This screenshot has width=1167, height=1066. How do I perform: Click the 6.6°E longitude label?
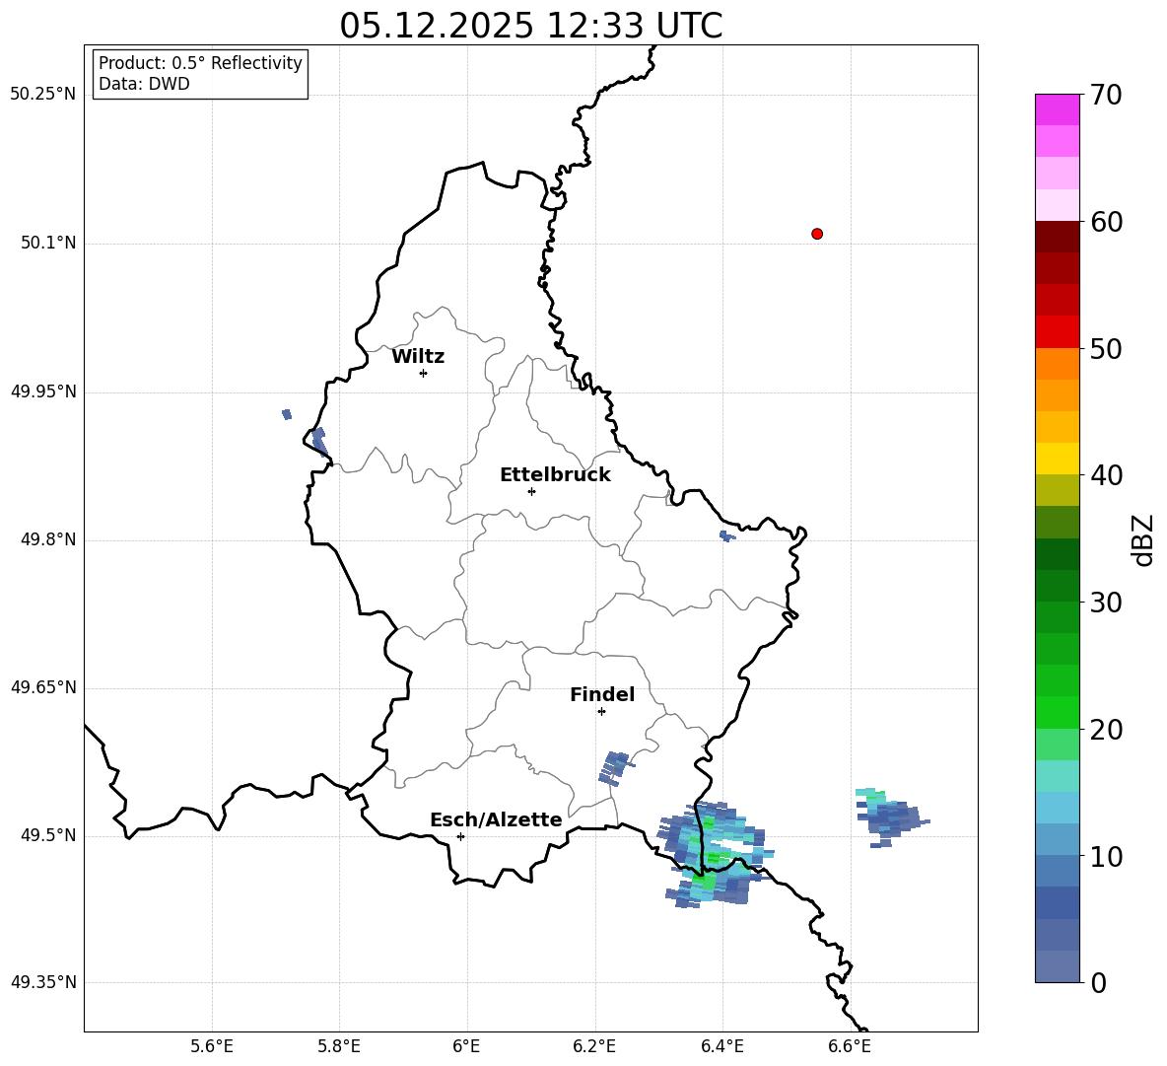point(850,1046)
